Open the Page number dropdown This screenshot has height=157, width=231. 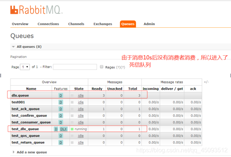(25, 67)
